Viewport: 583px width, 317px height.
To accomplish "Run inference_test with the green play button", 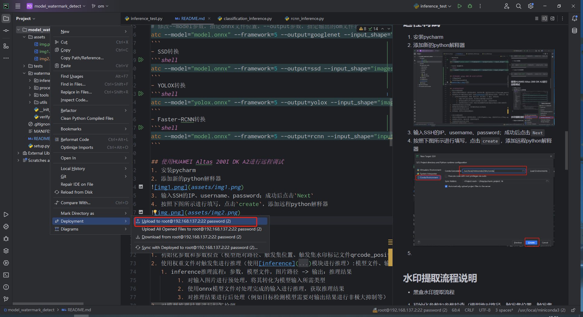I will click(460, 6).
